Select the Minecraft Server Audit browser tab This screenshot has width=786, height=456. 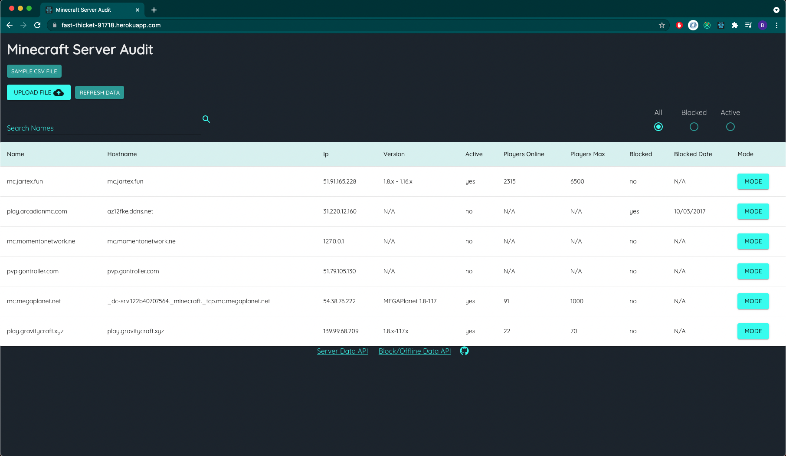(x=92, y=10)
